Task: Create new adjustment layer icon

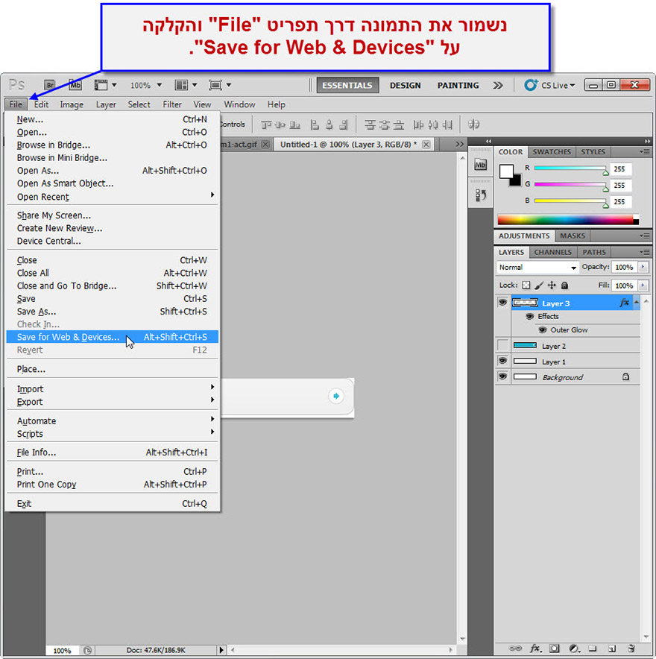Action: coord(574,648)
